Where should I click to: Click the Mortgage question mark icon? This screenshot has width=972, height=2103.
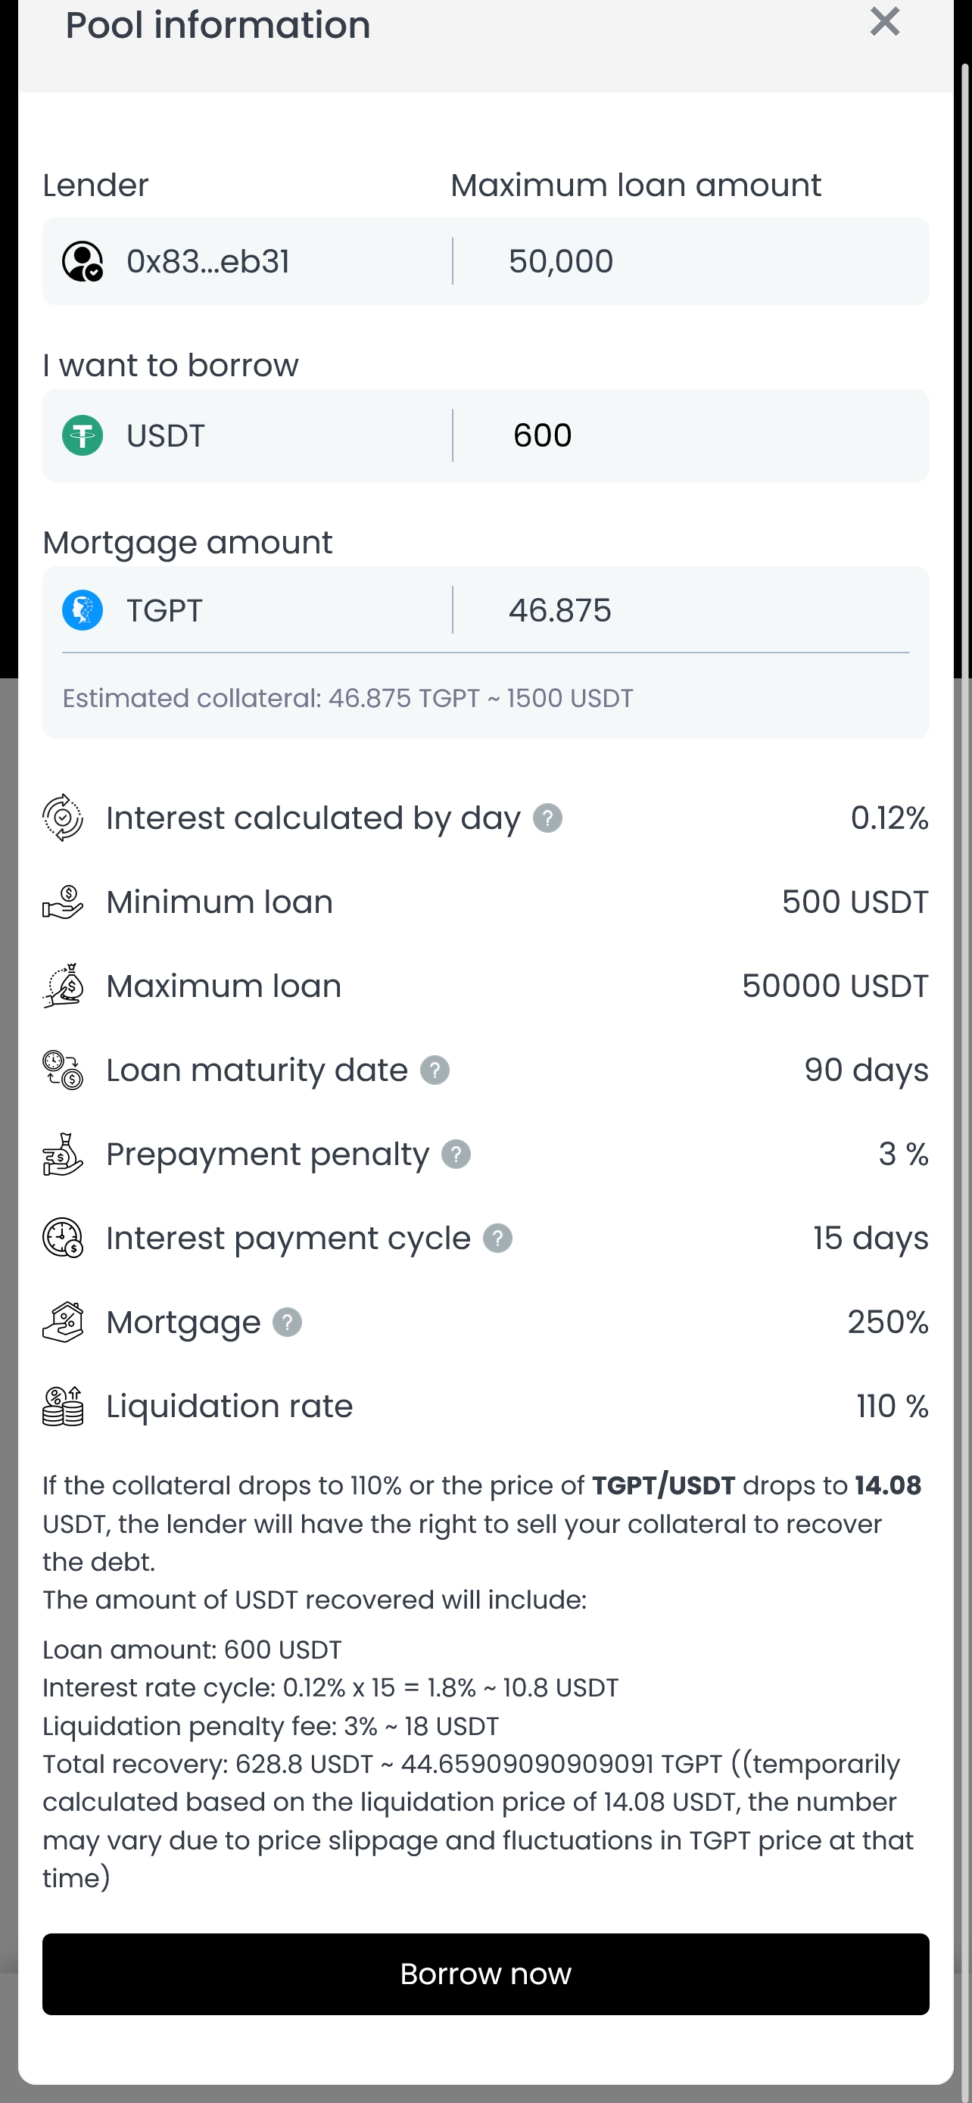pyautogui.click(x=286, y=1323)
